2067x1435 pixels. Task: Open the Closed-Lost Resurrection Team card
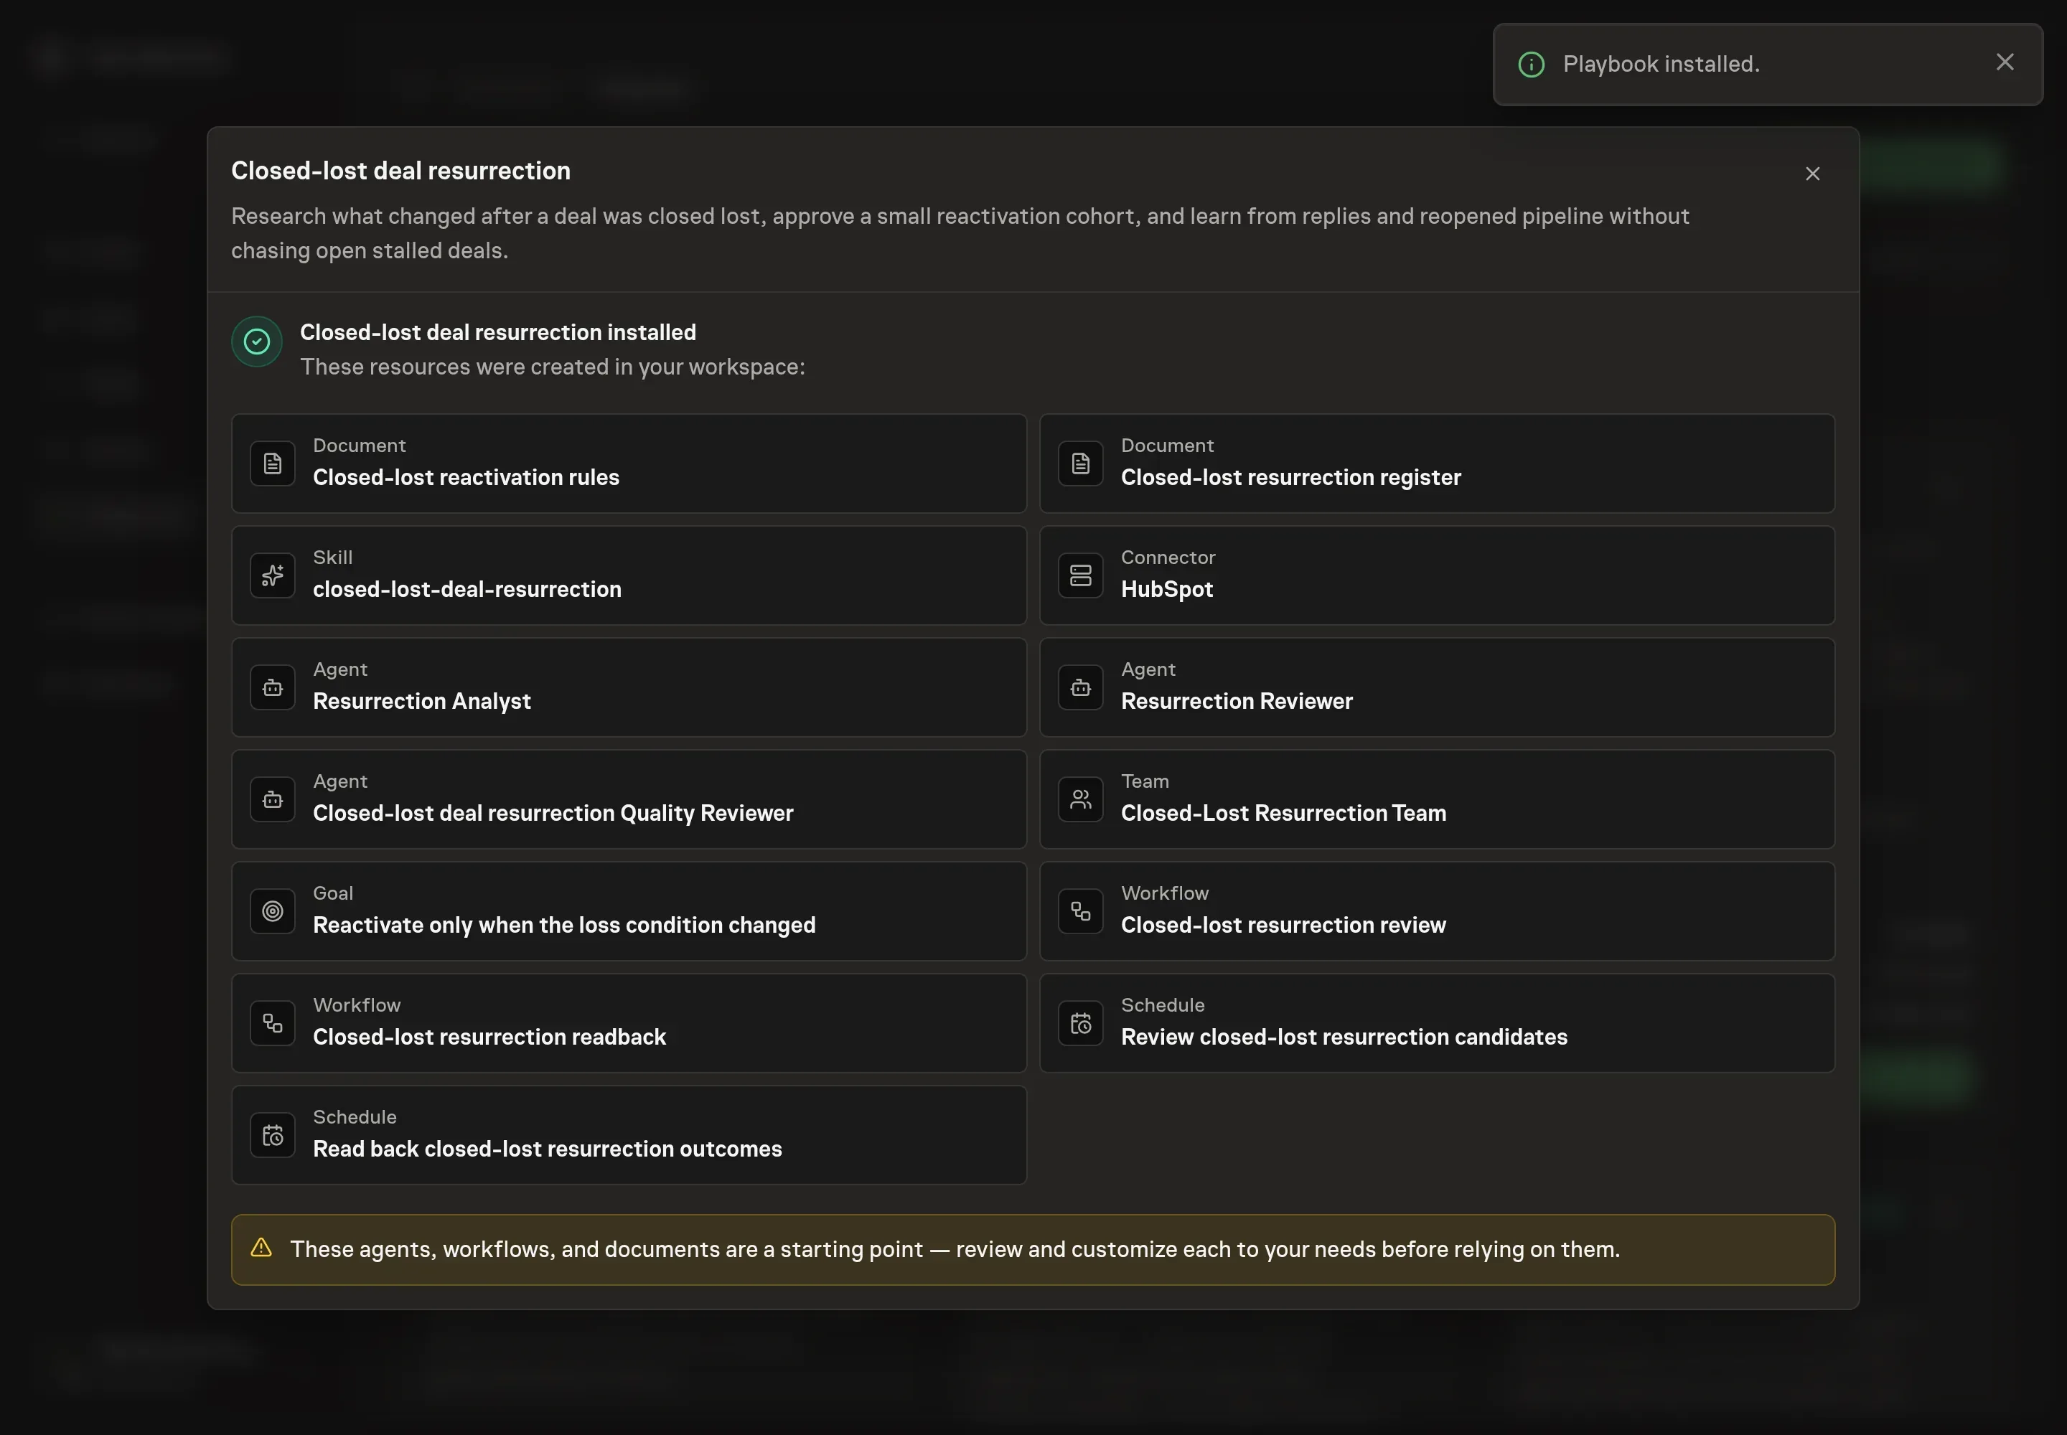point(1436,799)
